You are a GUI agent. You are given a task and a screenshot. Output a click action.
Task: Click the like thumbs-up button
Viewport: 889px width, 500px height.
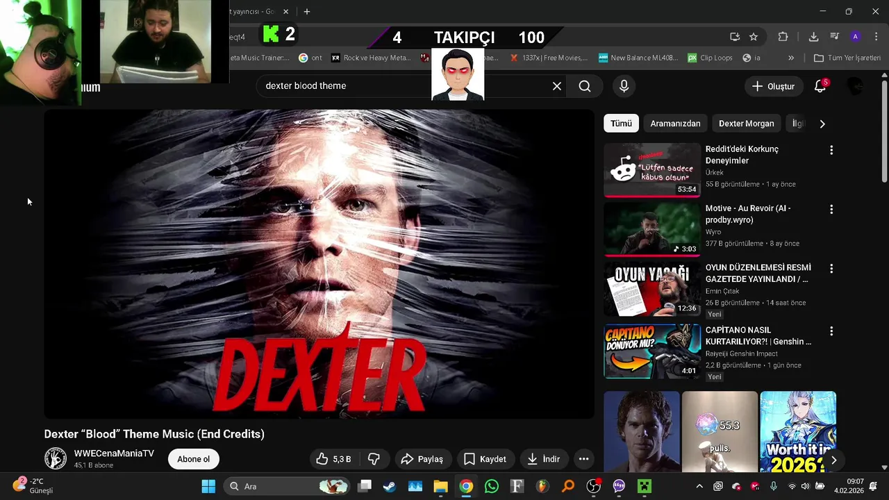333,459
